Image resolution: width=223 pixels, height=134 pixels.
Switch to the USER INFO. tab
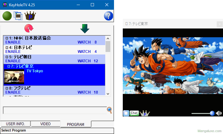pos(15,124)
